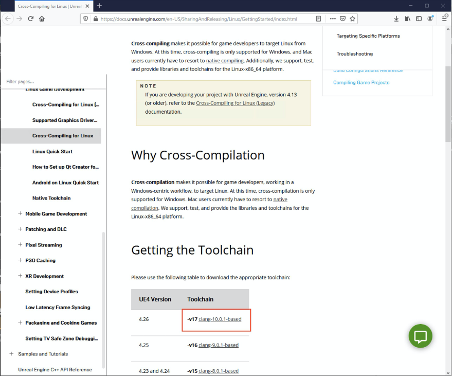Viewport: 452px width, 376px height.
Task: Click the Reader View icon in address bar
Action: (318, 17)
